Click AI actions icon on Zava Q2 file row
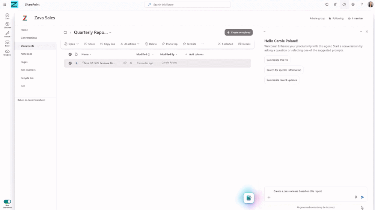The width and height of the screenshot is (375, 210). tap(131, 63)
